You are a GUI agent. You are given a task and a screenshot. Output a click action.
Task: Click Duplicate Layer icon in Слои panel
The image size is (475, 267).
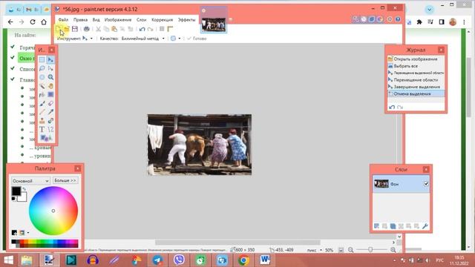tap(393, 226)
